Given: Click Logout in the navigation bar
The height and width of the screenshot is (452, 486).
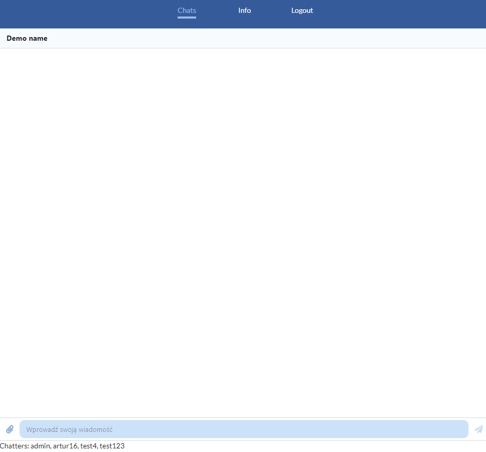Looking at the screenshot, I should (302, 10).
